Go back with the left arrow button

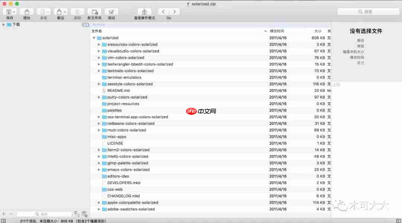pyautogui.click(x=163, y=12)
